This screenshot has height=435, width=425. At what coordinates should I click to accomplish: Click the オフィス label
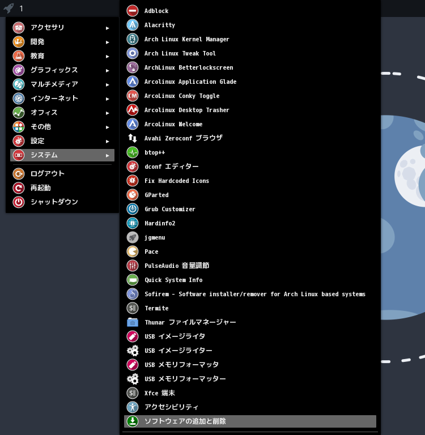point(44,112)
